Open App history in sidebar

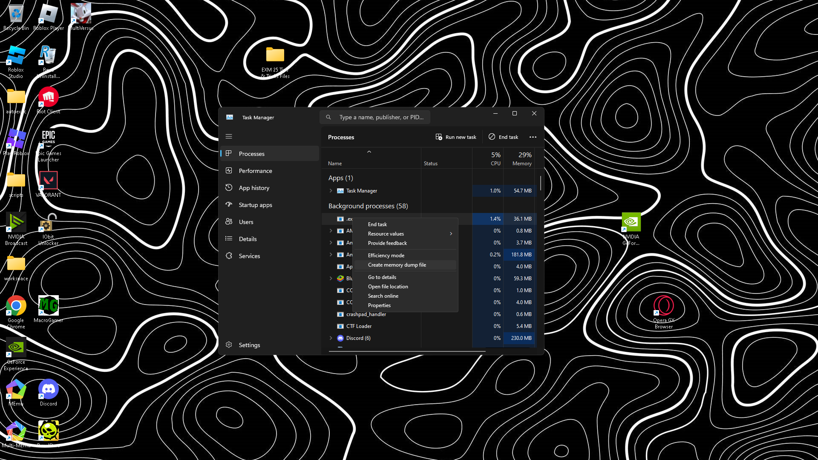tap(254, 188)
